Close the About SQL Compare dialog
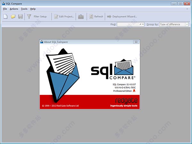The image size is (192, 144). point(136,42)
